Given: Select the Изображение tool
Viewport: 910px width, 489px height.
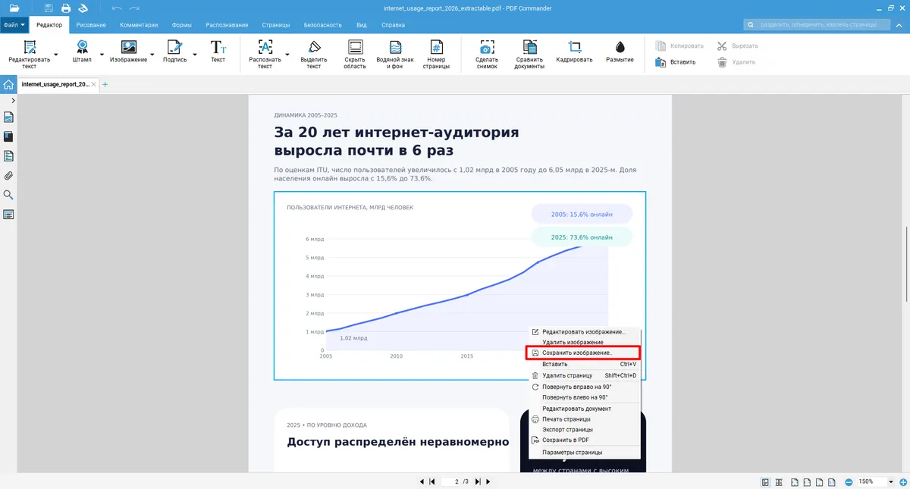Looking at the screenshot, I should (x=128, y=52).
